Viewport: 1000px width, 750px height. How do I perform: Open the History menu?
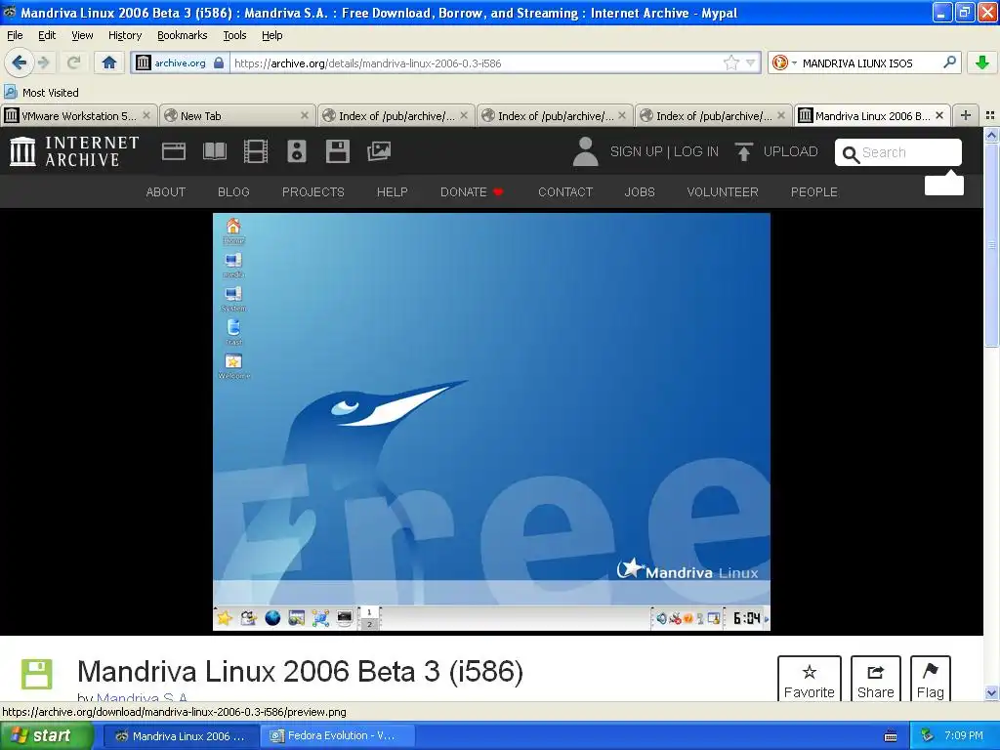[124, 35]
